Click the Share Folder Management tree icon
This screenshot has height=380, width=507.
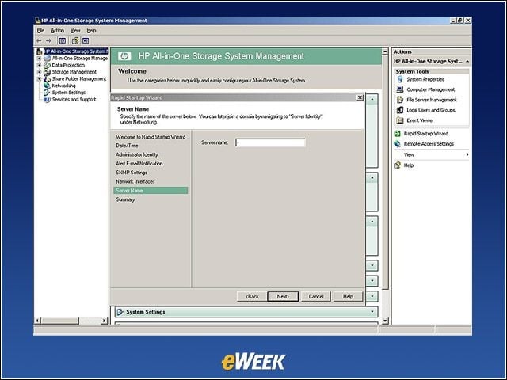point(48,79)
